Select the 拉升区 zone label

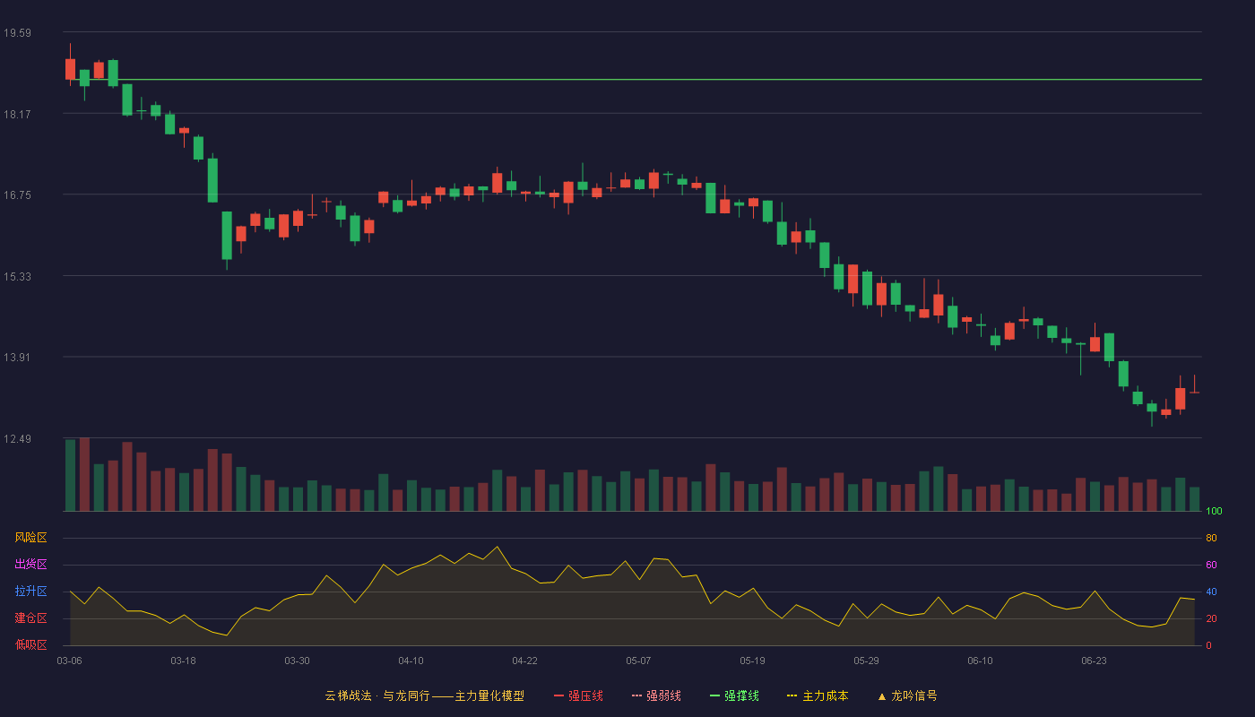(30, 592)
